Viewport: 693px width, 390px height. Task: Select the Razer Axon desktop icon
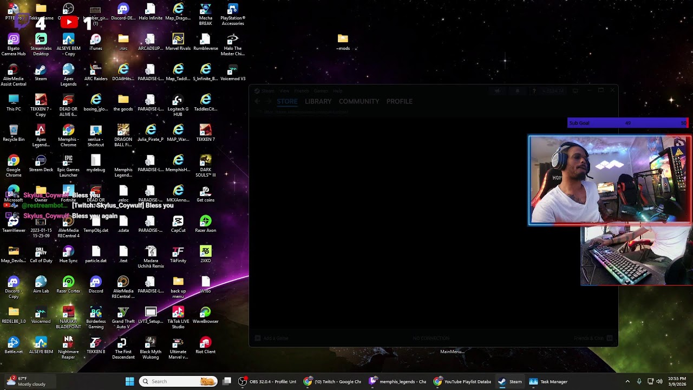pos(205,224)
